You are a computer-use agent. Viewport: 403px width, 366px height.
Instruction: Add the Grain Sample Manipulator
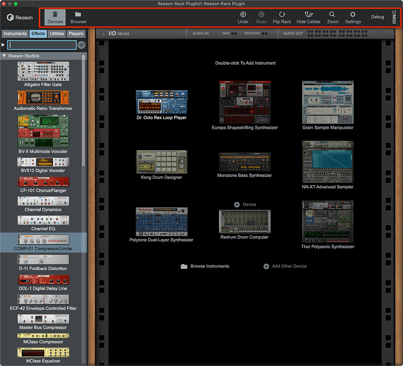328,106
